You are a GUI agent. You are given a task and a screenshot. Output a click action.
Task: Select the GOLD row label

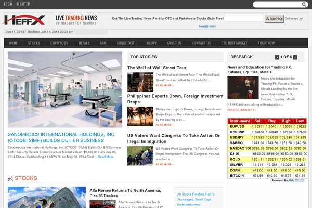[235, 160]
